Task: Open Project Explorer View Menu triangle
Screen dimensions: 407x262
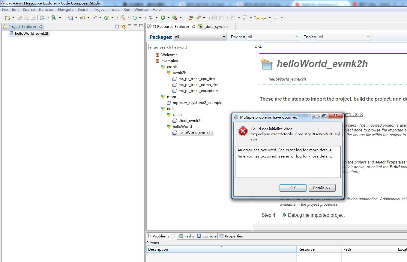Action: tap(130, 25)
